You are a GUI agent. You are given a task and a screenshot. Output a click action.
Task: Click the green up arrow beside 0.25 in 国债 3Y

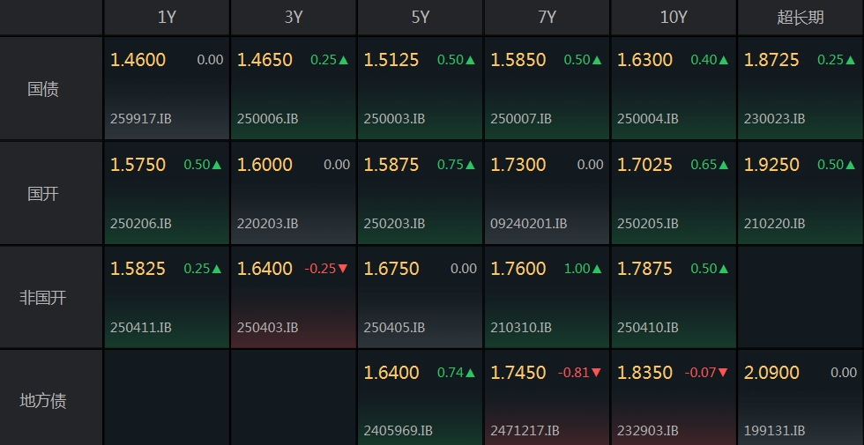344,60
